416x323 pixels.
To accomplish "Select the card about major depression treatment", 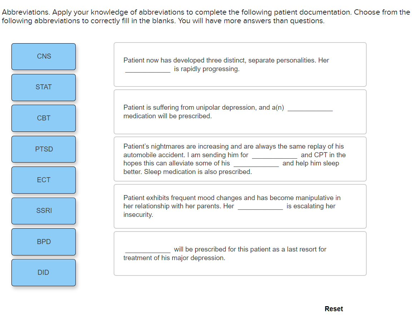I will (240, 253).
